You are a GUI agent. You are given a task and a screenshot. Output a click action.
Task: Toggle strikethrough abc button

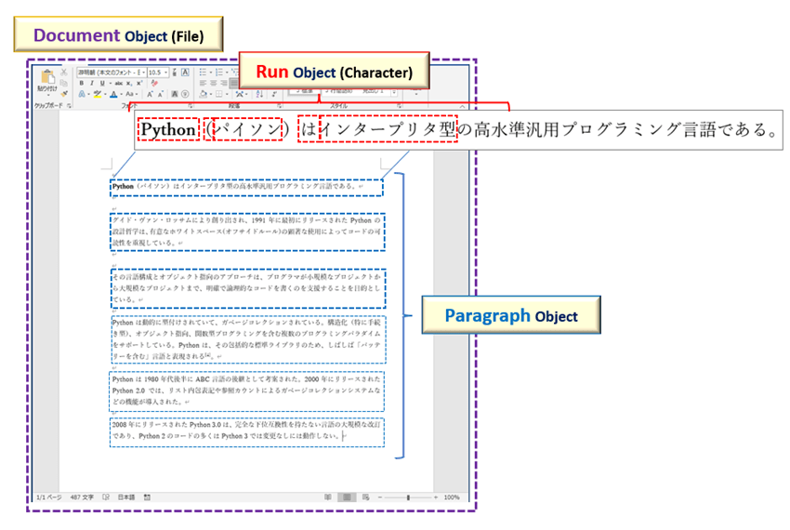(118, 83)
